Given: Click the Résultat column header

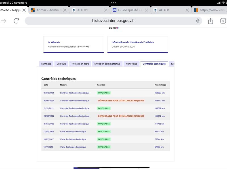Looking at the screenshot, I should [x=101, y=85].
